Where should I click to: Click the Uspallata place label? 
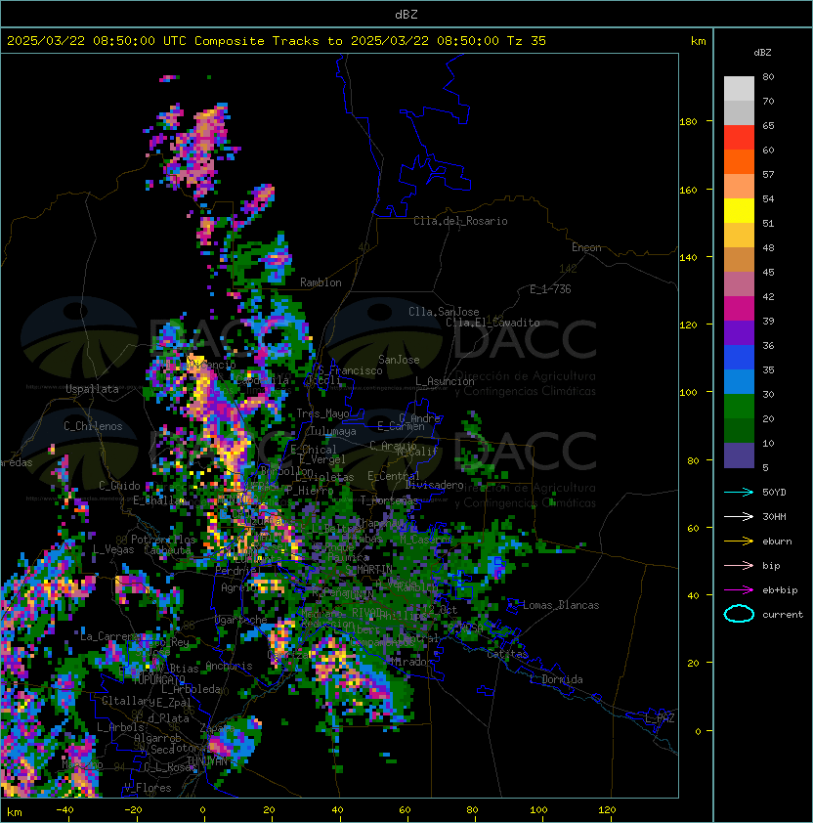[92, 389]
